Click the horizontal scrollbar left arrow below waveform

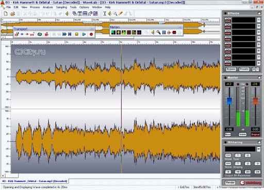3,176
